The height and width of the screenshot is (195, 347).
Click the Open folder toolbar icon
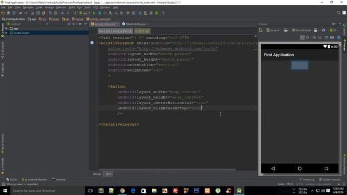[x=3, y=13]
